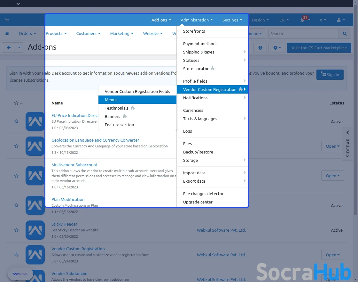Open the Products dropdown menu
The height and width of the screenshot is (282, 358).
(56, 33)
